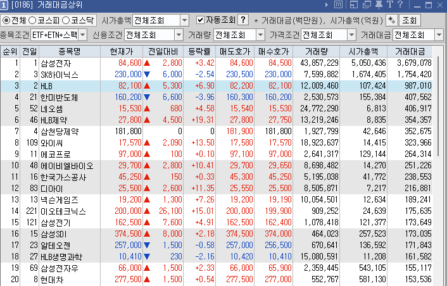Select the 삼천당제약 stock name
Image resolution: width=447 pixels, height=286 pixels.
[x=59, y=132]
